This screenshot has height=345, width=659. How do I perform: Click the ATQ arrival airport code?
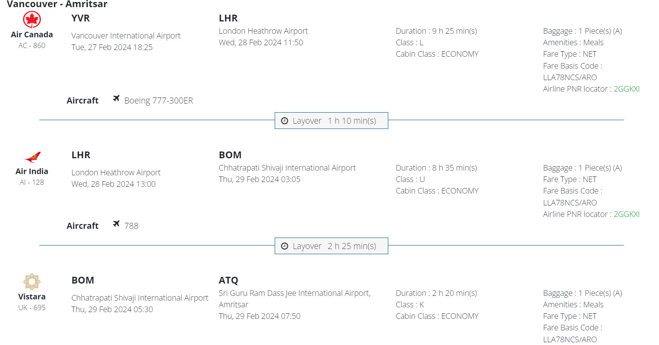pos(228,280)
